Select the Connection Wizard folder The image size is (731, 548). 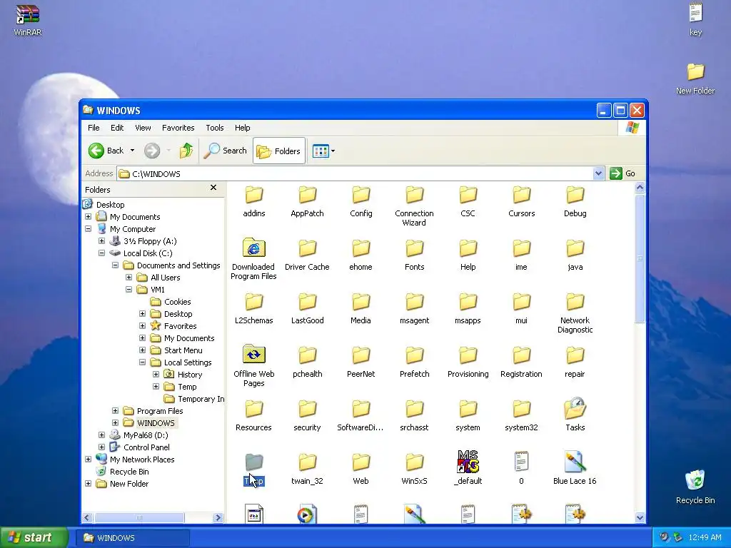point(415,205)
